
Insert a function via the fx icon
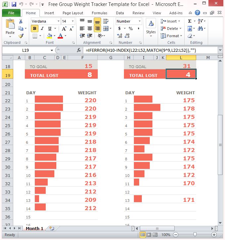(79, 50)
